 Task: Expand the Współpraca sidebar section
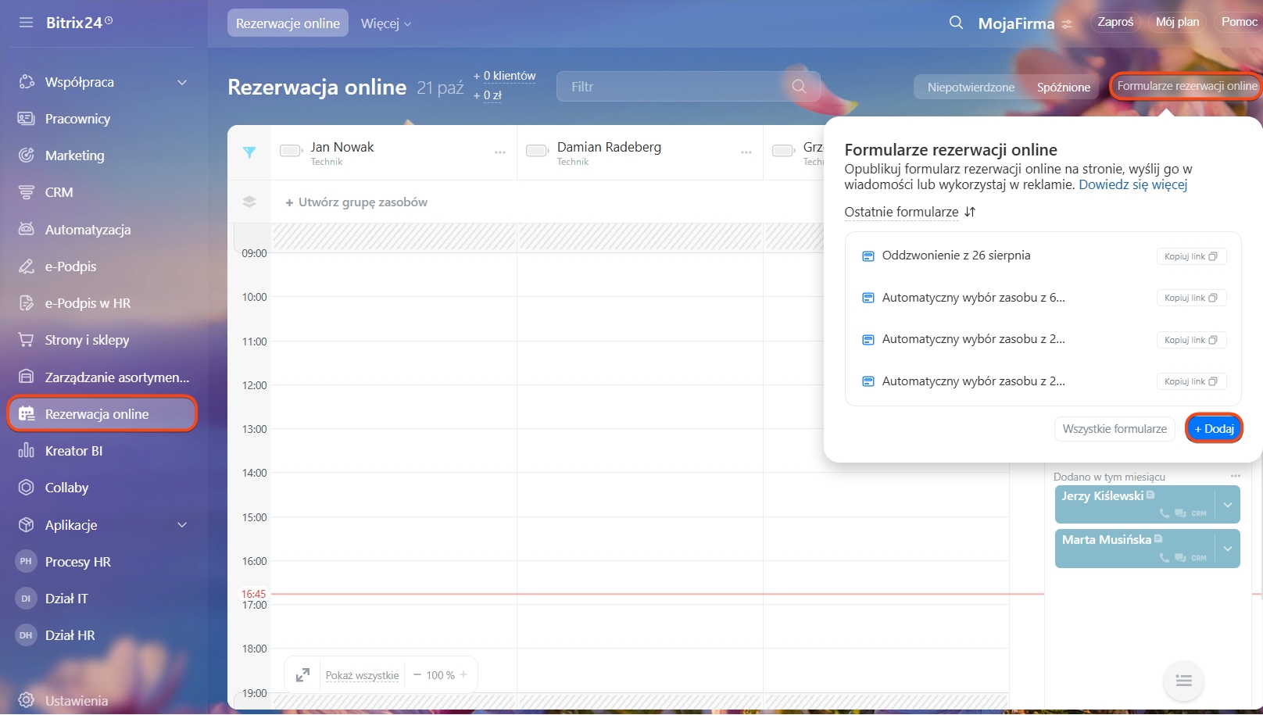click(181, 82)
